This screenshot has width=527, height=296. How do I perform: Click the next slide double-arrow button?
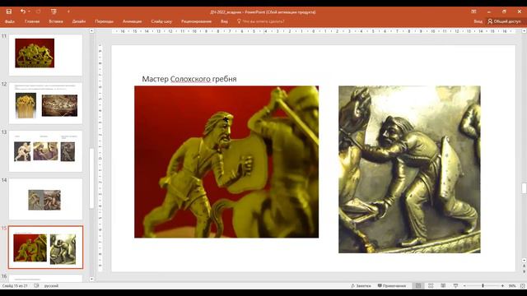[524, 271]
